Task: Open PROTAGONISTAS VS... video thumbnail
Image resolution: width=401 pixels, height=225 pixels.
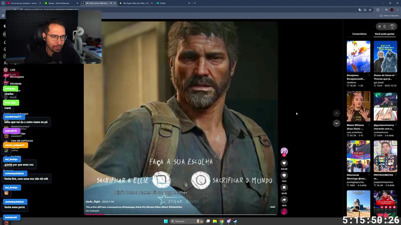Action: pyautogui.click(x=385, y=156)
